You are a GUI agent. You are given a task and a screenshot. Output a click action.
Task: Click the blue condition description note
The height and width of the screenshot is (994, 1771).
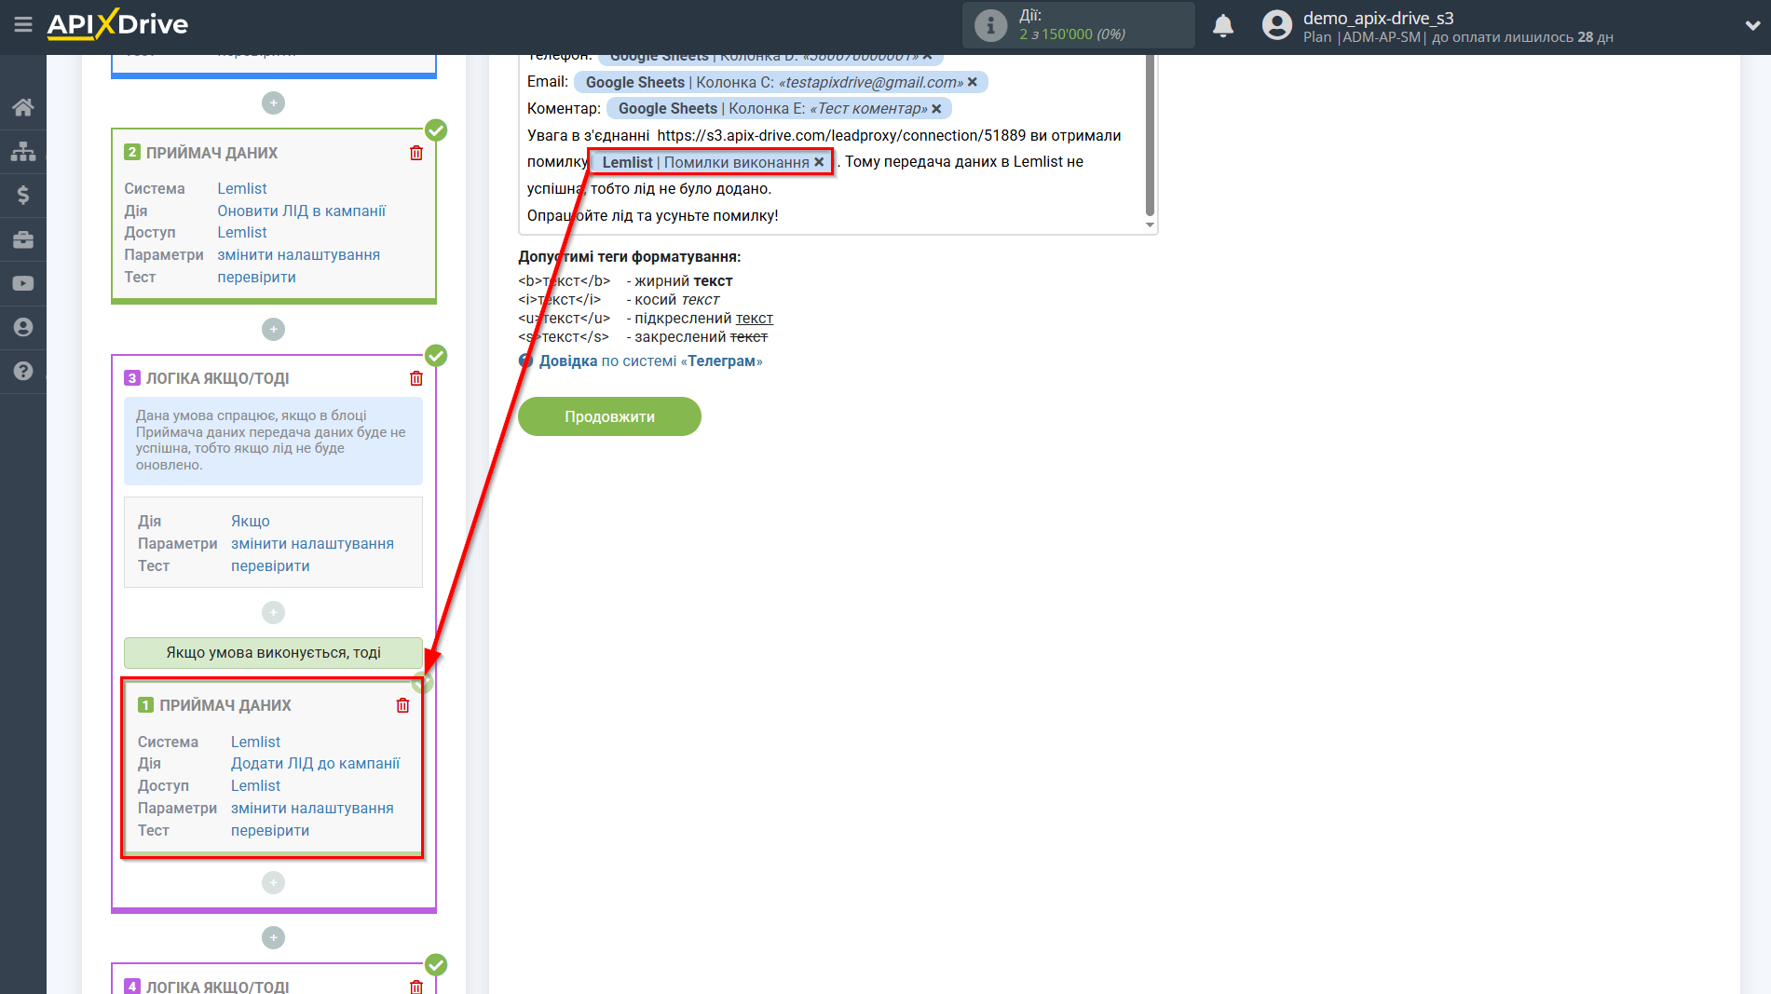coord(273,441)
